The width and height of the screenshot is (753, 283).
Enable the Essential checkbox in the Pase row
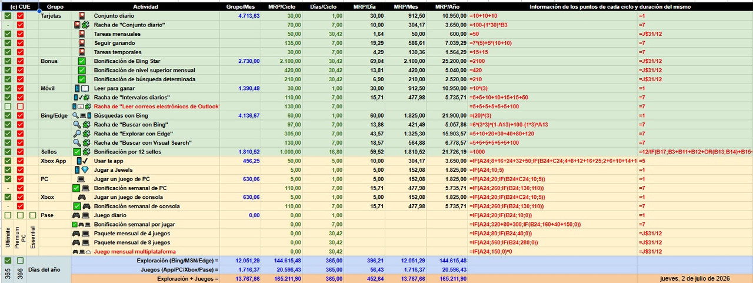33,215
